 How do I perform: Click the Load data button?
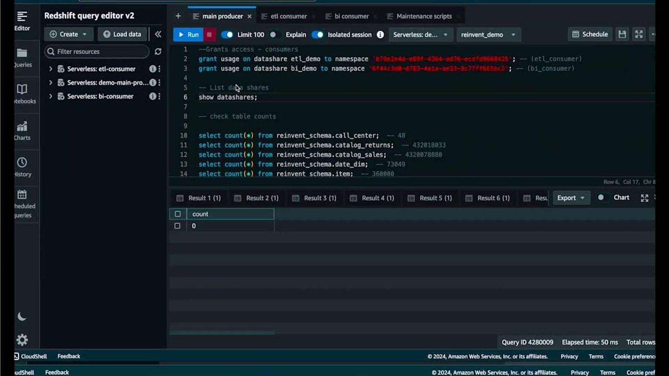(122, 34)
